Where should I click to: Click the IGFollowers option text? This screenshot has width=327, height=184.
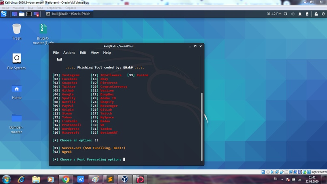click(x=111, y=75)
